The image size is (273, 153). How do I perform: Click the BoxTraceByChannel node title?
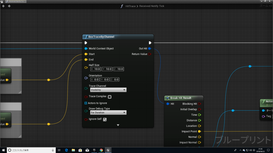pos(101,37)
